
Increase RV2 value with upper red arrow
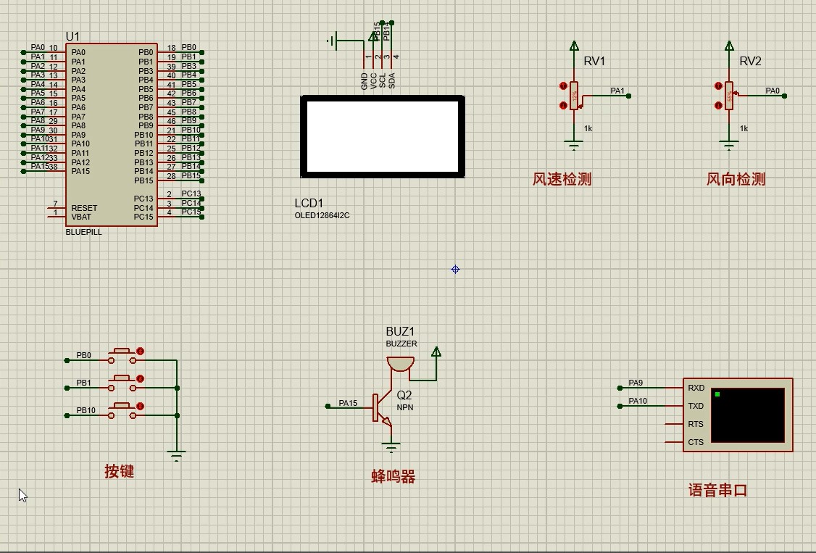pyautogui.click(x=718, y=86)
